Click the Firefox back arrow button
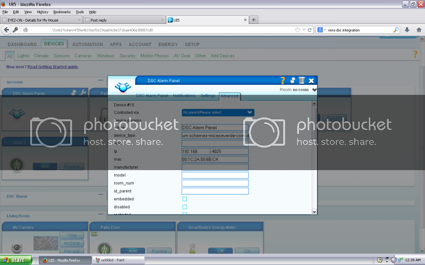Viewport: 425px width, 265px height. pos(6,30)
